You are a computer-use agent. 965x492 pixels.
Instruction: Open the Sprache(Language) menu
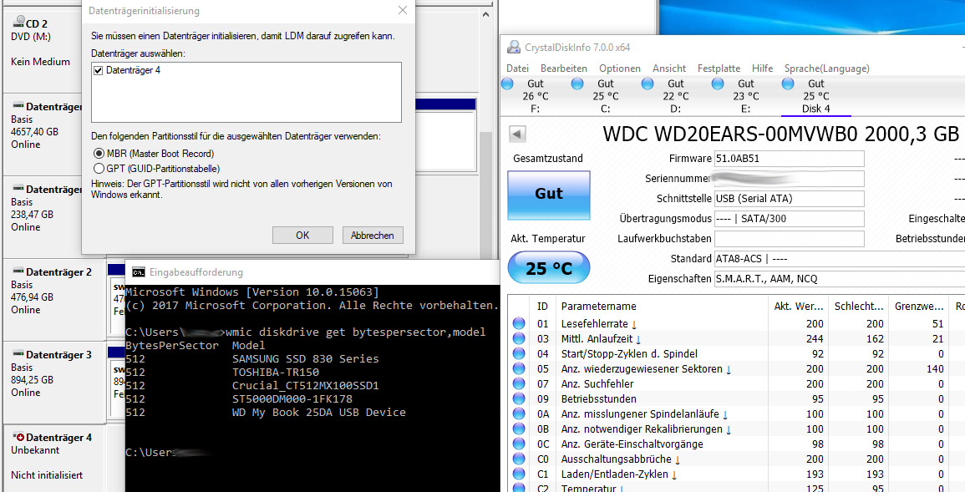826,68
